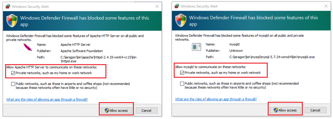Click the mysqld.exe path text
The height and width of the screenshot is (119, 333).
(272, 57)
